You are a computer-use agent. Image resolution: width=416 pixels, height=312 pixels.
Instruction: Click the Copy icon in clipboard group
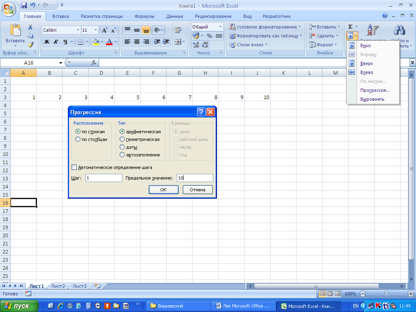point(30,36)
